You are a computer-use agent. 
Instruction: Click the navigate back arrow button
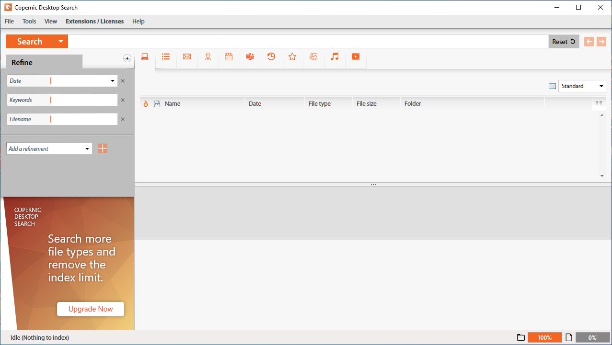click(x=589, y=42)
